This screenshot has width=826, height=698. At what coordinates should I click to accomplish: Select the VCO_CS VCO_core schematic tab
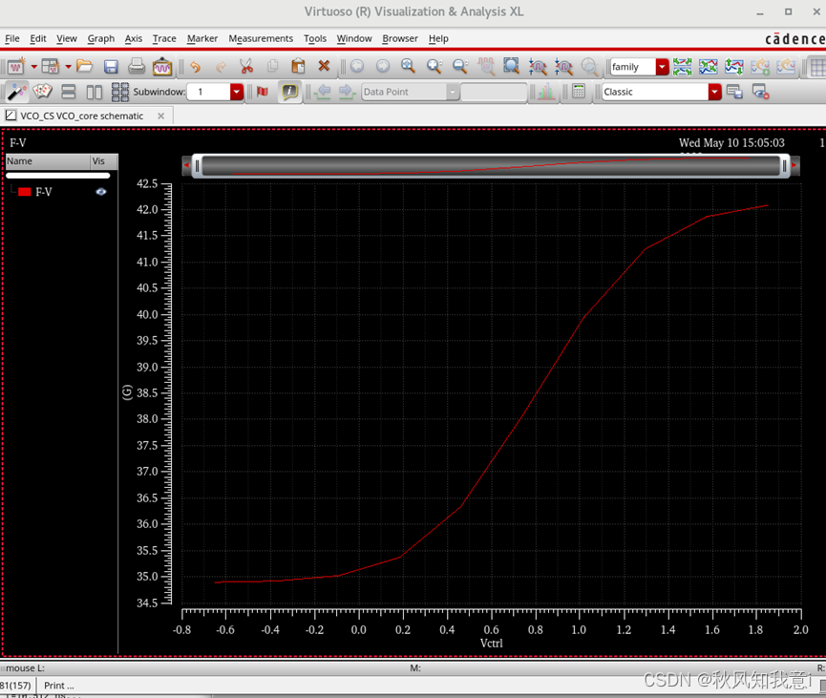[82, 116]
